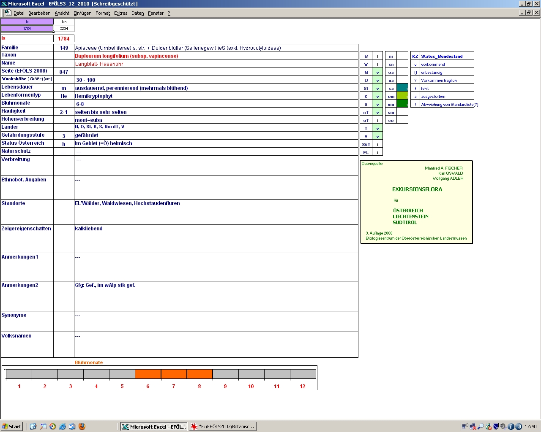Image resolution: width=541 pixels, height=432 pixels.
Task: Select the name 'Langblatt- Hasenohr' cell
Action: tap(216, 64)
